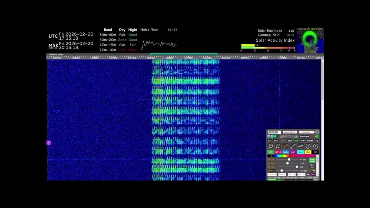Open the off dropdown in bottom row
This screenshot has height=208, width=370.
[x=292, y=174]
